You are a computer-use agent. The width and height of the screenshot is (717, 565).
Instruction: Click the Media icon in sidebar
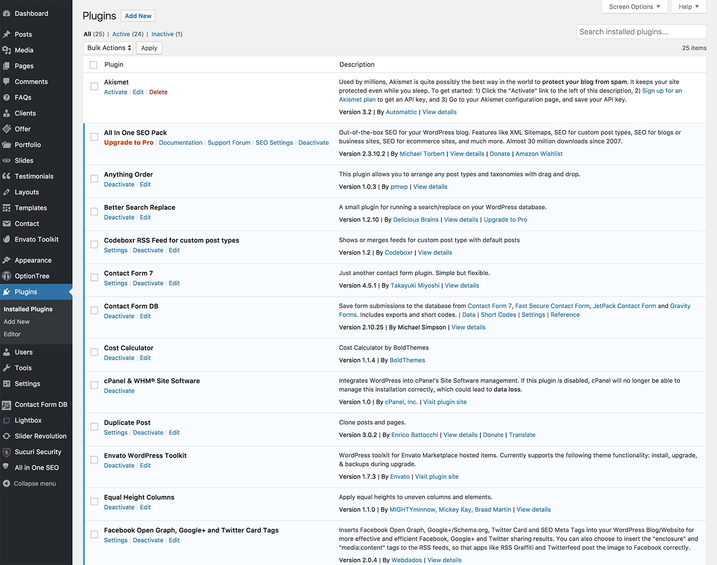tap(7, 50)
